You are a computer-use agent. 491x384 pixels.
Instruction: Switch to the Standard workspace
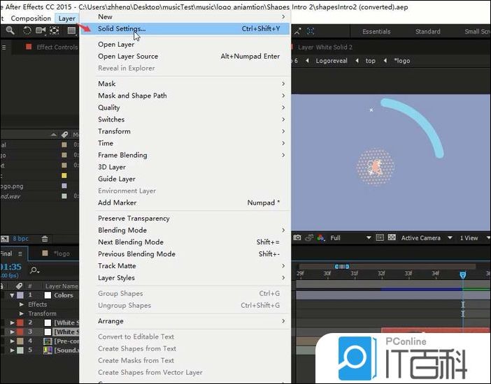click(427, 31)
